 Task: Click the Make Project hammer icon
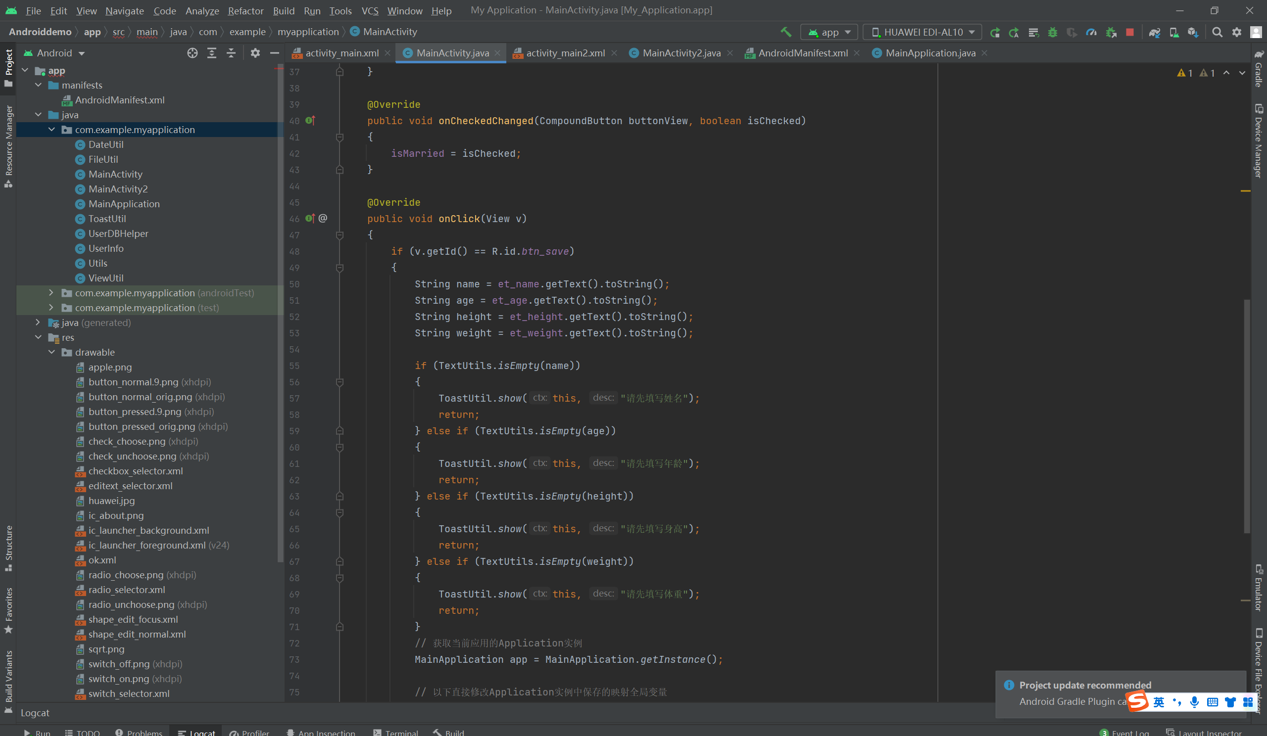tap(785, 32)
